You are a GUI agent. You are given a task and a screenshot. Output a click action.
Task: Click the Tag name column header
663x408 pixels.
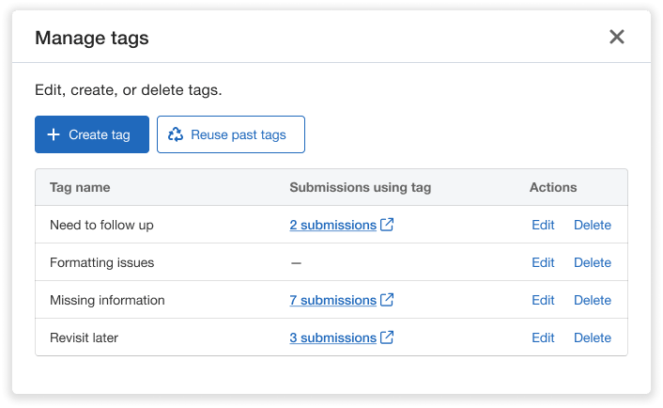click(80, 187)
